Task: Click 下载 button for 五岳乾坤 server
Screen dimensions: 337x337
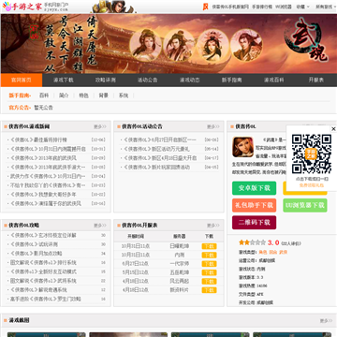Action: 209,272
